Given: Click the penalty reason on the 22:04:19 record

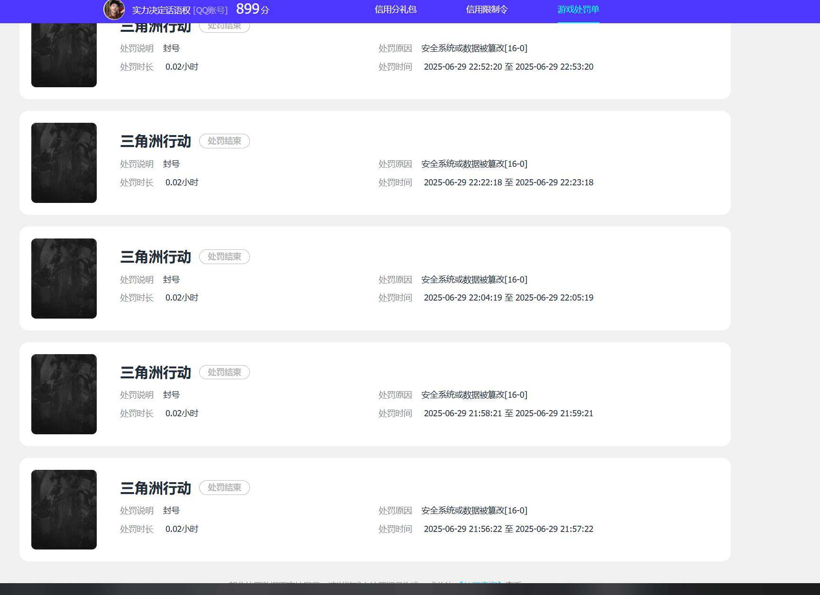Looking at the screenshot, I should click(474, 279).
